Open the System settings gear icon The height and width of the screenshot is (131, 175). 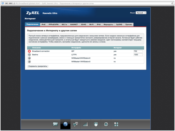pos(106,124)
